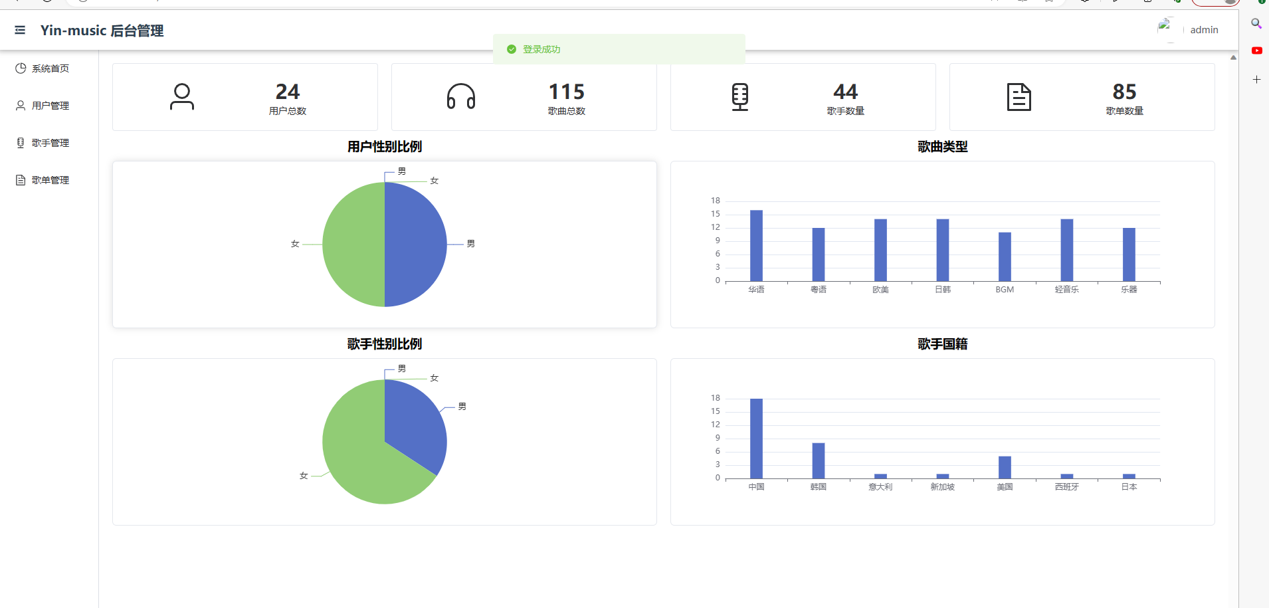Click the 轻音乐 bar in 歌曲类型 chart

coord(1067,250)
